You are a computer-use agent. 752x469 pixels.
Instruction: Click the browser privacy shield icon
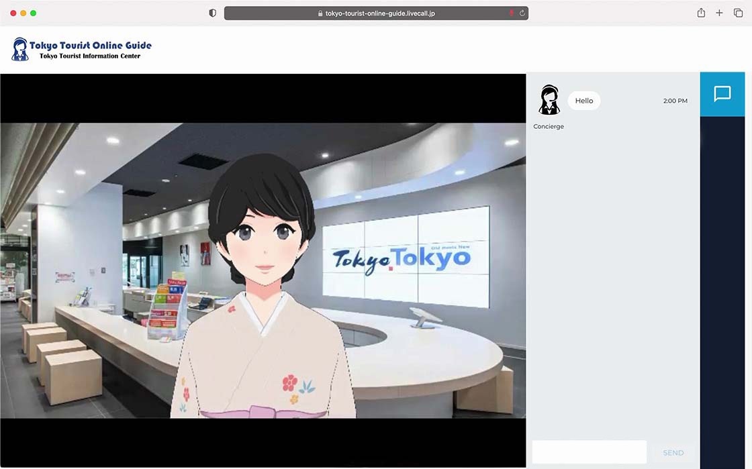pos(212,13)
